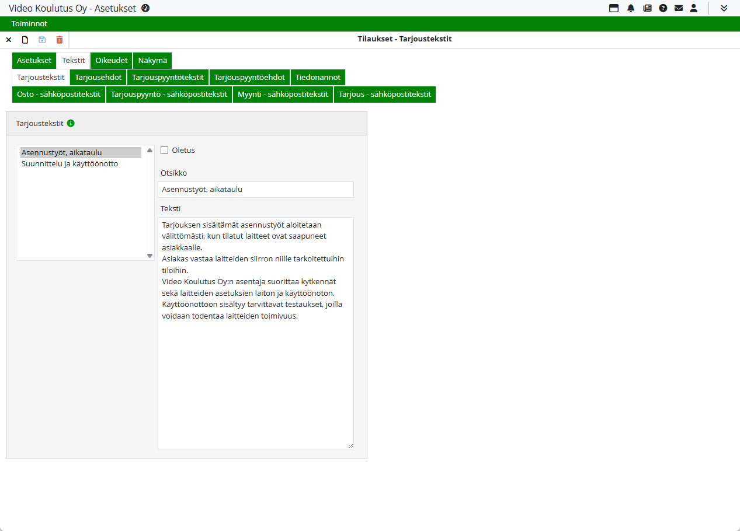Open the messages envelope icon
Screen dimensions: 740x531
(x=678, y=8)
